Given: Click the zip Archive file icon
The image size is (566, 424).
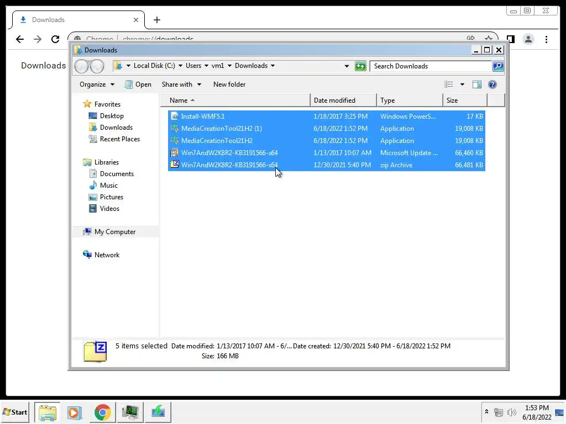Looking at the screenshot, I should [x=175, y=165].
